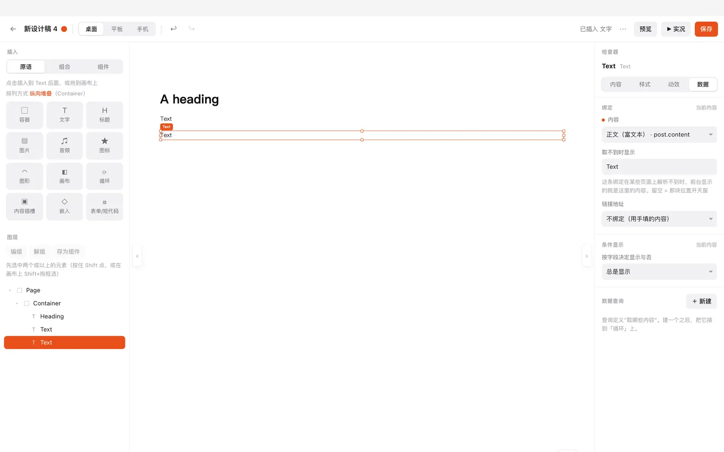The width and height of the screenshot is (724, 452).
Task: Select the Heading layer in the tree
Action: 65,316
